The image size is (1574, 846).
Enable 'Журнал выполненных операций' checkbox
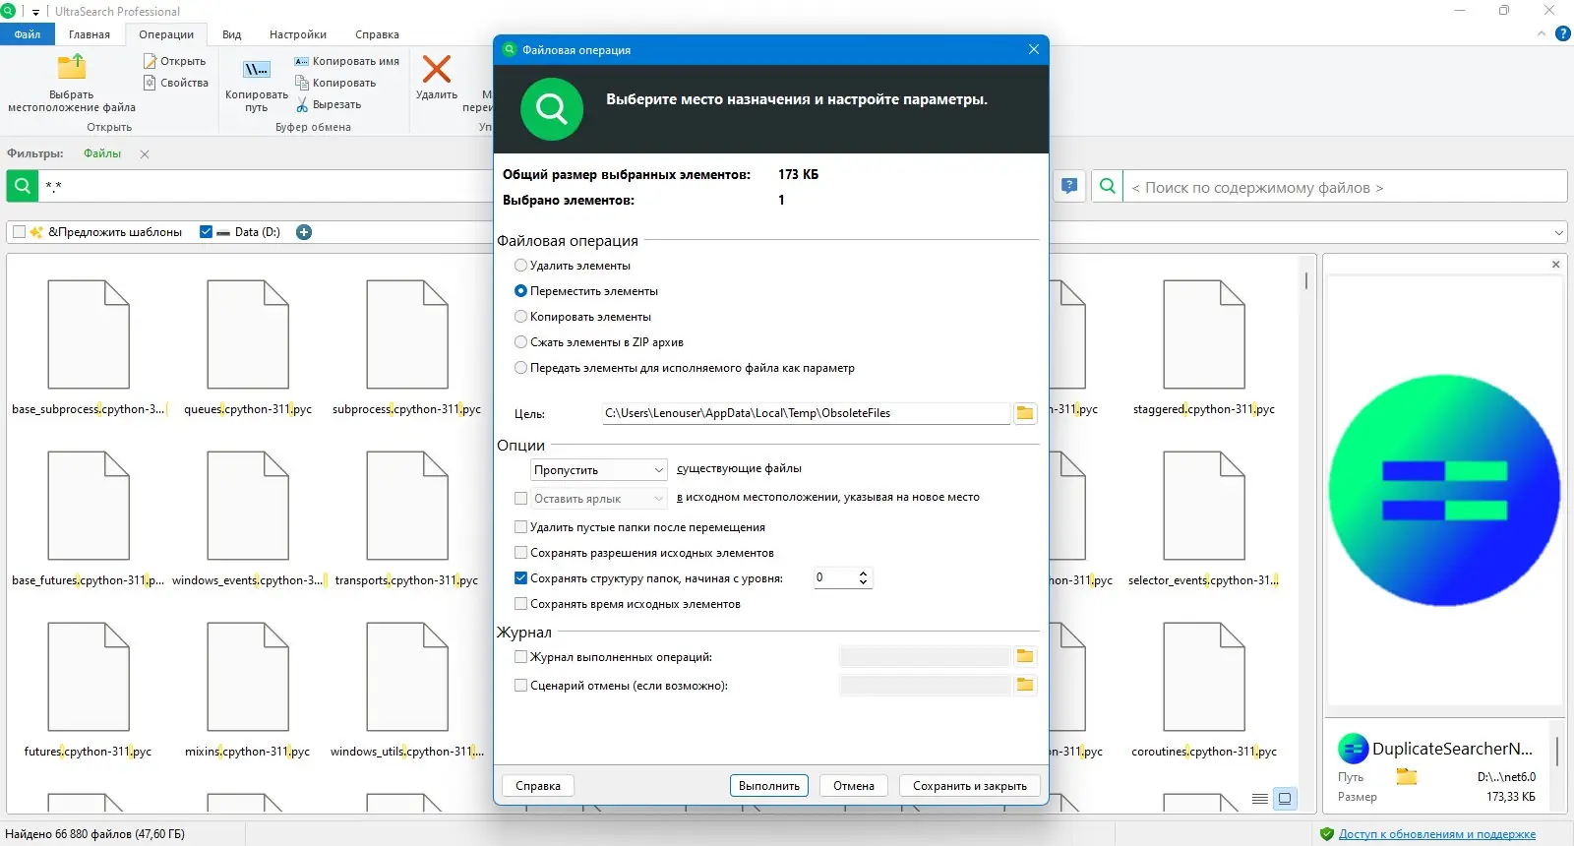coord(521,657)
